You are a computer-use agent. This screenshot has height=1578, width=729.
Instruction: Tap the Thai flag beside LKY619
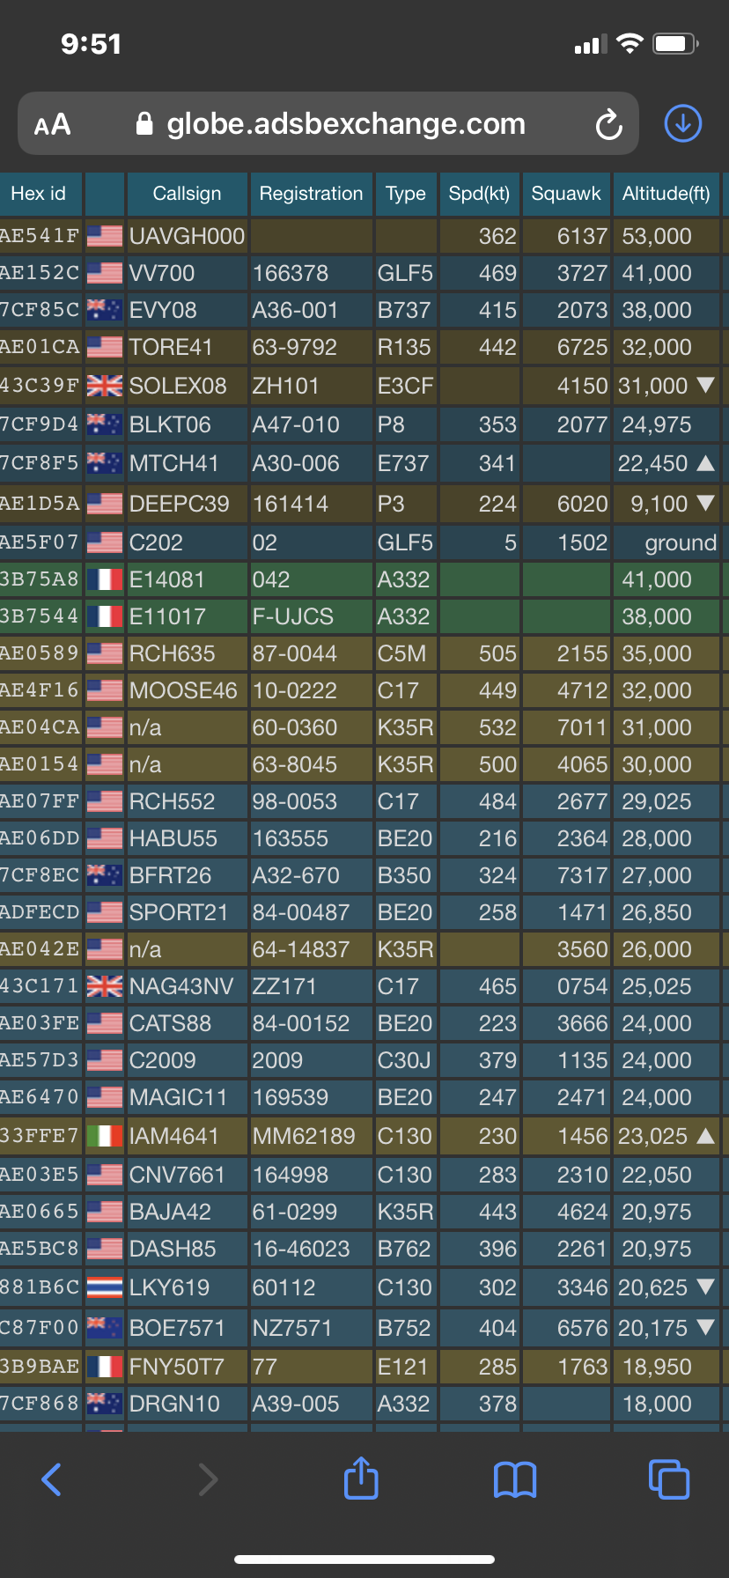coord(105,1287)
